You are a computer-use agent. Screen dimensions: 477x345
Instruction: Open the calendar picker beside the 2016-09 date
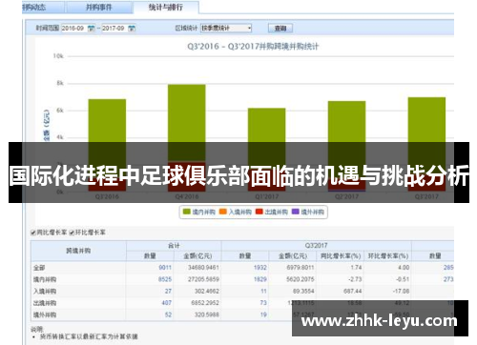[x=91, y=29]
